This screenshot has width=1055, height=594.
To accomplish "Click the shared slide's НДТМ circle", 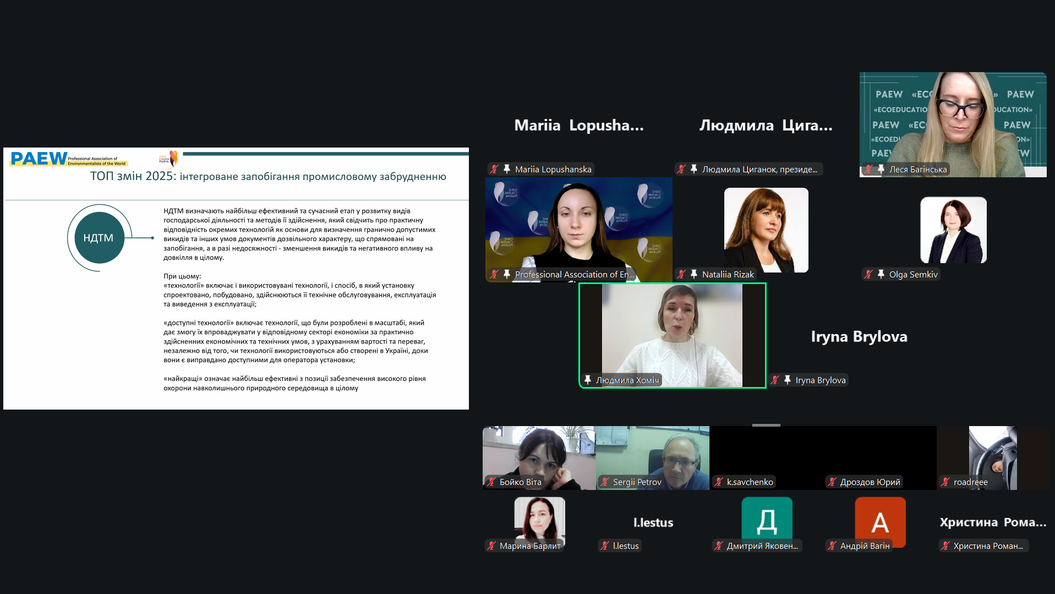I will [99, 238].
